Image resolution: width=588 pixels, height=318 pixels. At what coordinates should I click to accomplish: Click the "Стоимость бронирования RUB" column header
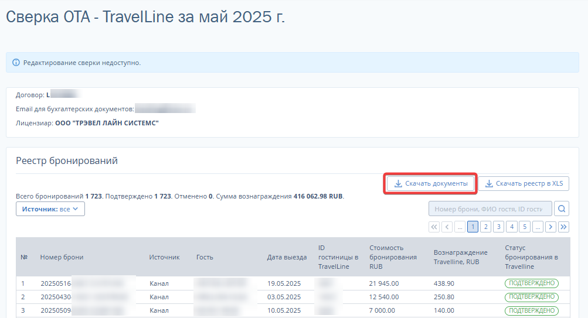(x=393, y=257)
